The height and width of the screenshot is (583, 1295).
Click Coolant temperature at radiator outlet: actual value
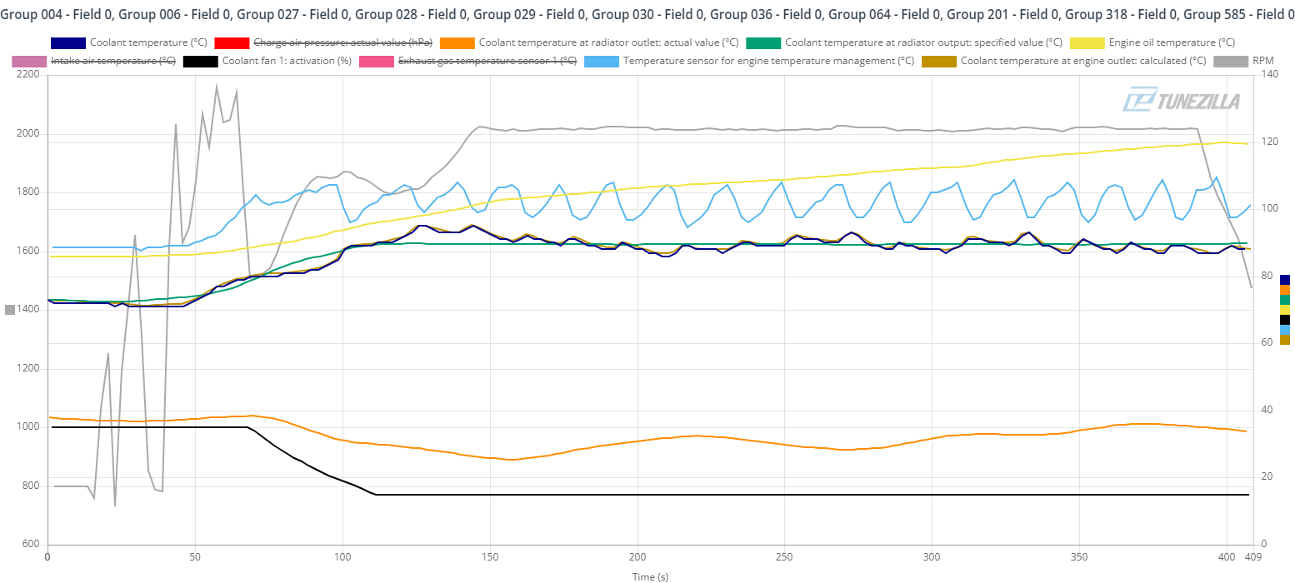tap(608, 42)
